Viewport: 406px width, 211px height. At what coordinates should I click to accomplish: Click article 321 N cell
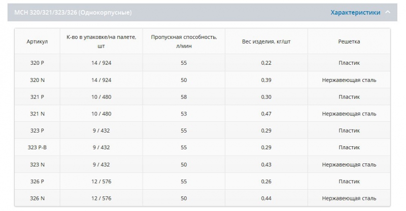(x=37, y=114)
